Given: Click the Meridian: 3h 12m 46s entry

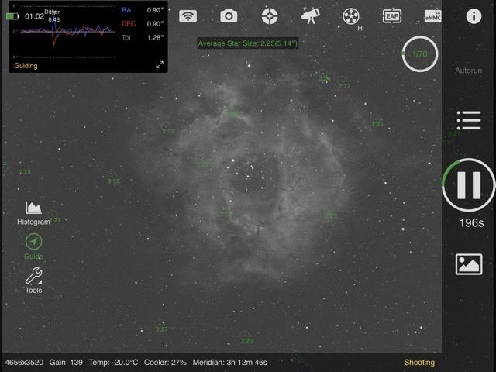Looking at the screenshot, I should 229,362.
